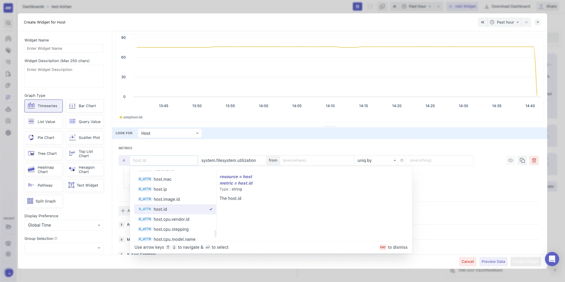Open the chat support bubble
565x282 pixels.
pyautogui.click(x=552, y=259)
